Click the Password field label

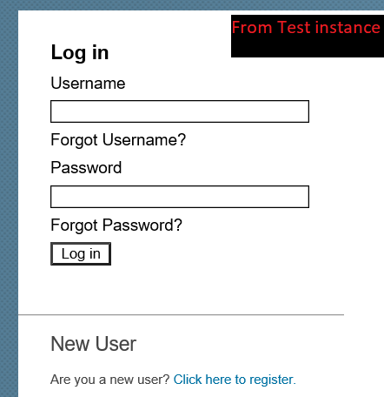click(x=86, y=168)
